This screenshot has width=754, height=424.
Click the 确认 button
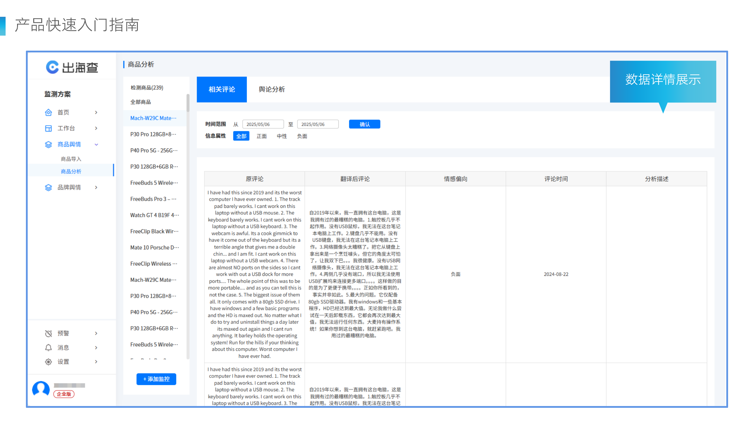[365, 124]
